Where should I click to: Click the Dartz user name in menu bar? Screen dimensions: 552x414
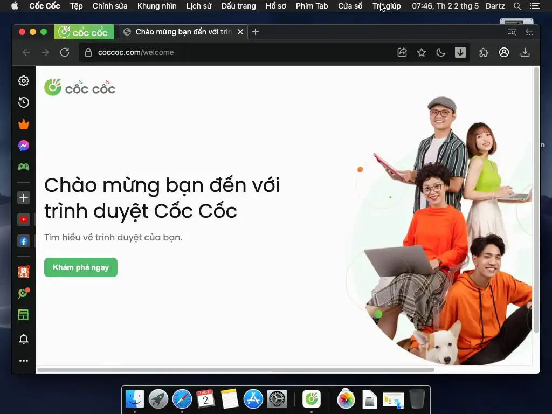[495, 6]
